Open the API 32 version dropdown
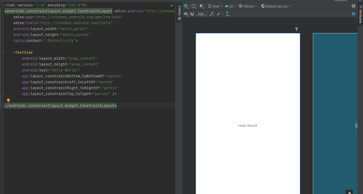The image size is (363, 194). tap(231, 6)
